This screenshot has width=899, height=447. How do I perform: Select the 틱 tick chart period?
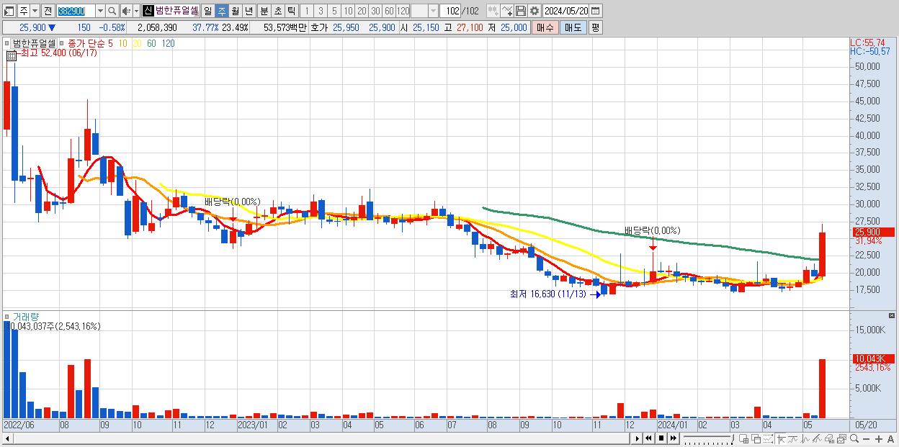[291, 11]
